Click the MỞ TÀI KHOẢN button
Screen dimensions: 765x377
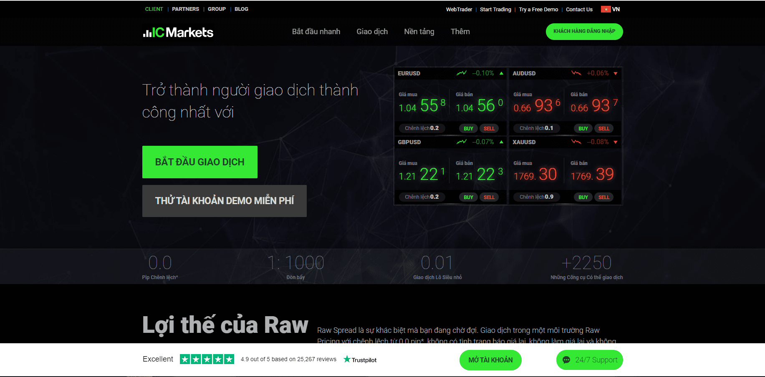pos(490,360)
